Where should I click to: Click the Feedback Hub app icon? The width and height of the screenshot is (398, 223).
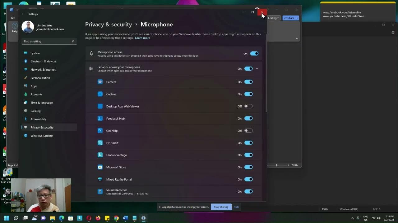(x=100, y=118)
